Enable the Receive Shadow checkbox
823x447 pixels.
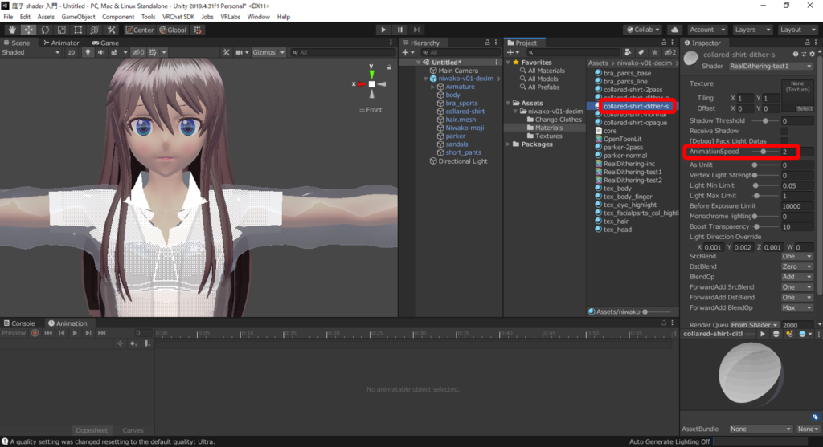[x=784, y=131]
